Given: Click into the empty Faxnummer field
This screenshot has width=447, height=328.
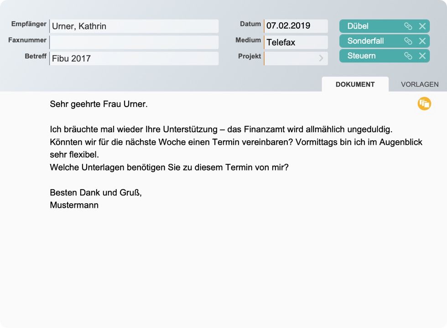Looking at the screenshot, I should point(134,42).
